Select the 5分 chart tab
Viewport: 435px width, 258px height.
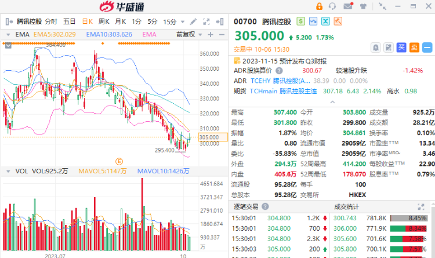tap(153, 21)
